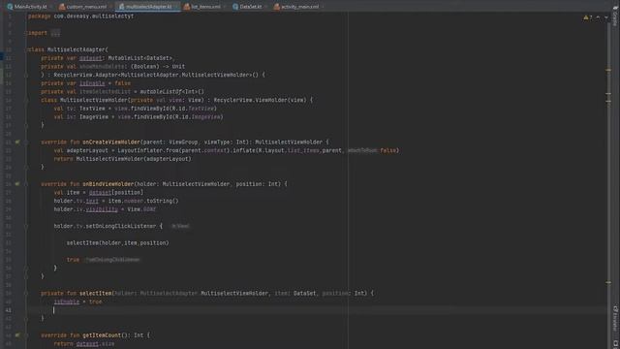Click the MainActivity.kt Kotlin file icon
Image resolution: width=620 pixels, height=349 pixels.
click(10, 7)
